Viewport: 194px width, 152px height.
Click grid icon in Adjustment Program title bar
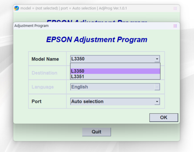coord(175,26)
